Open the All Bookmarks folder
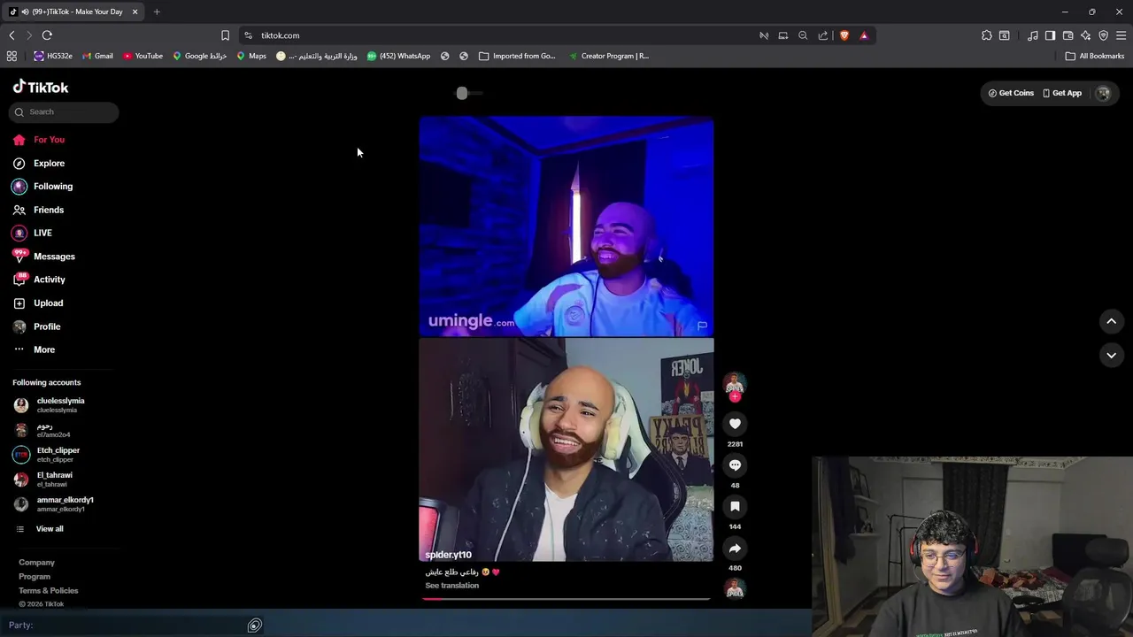This screenshot has height=637, width=1133. (x=1095, y=56)
